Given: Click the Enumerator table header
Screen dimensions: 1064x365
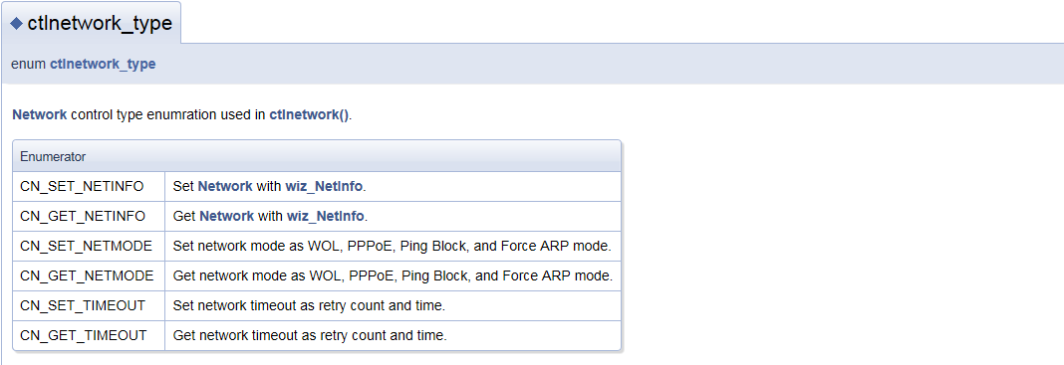Looking at the screenshot, I should (x=317, y=156).
